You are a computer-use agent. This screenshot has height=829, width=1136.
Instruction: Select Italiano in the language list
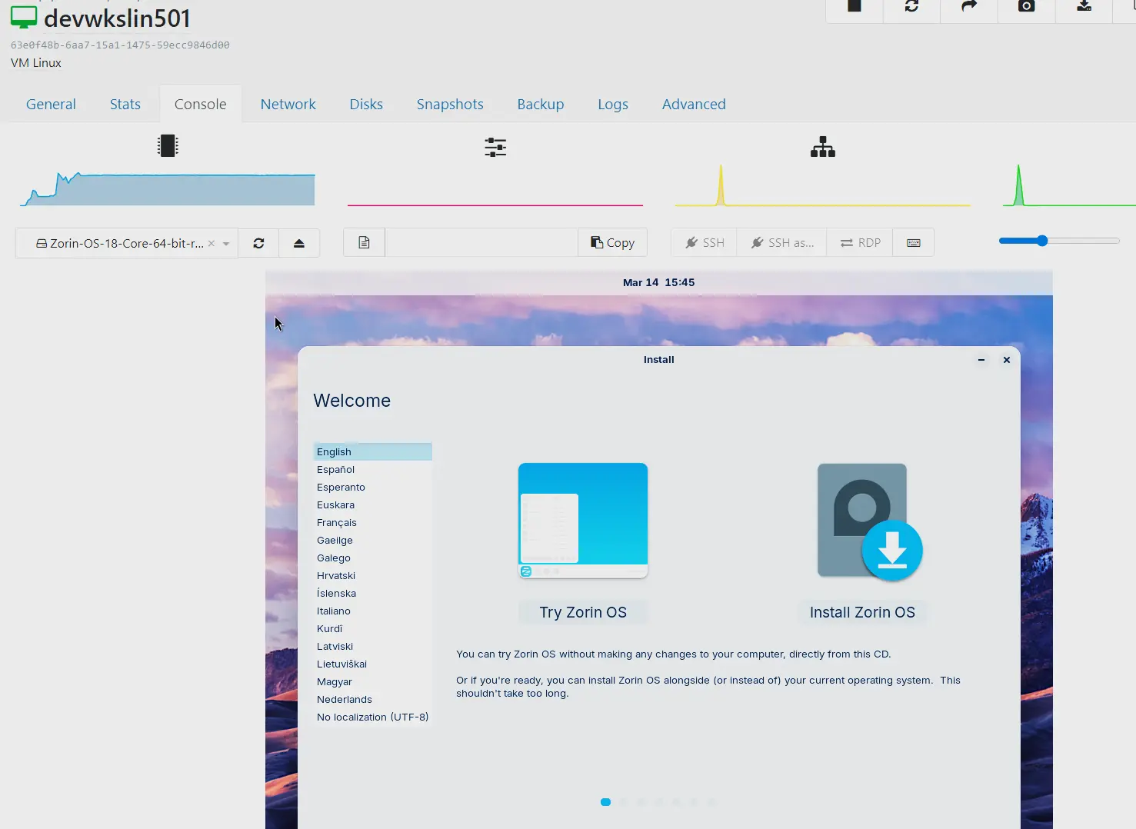(x=333, y=611)
